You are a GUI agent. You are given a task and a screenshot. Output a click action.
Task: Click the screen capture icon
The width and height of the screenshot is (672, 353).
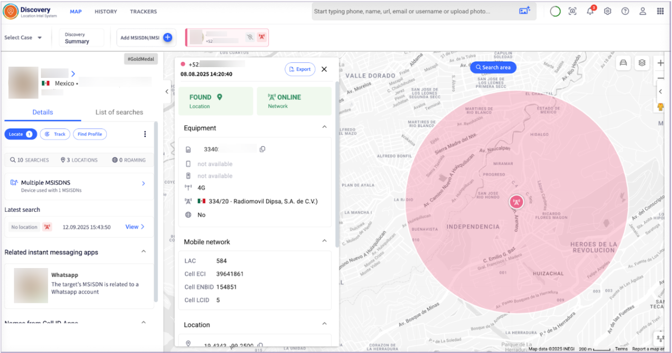coord(572,12)
